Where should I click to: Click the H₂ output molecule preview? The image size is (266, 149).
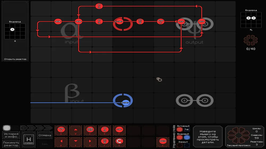pyautogui.click(x=251, y=20)
